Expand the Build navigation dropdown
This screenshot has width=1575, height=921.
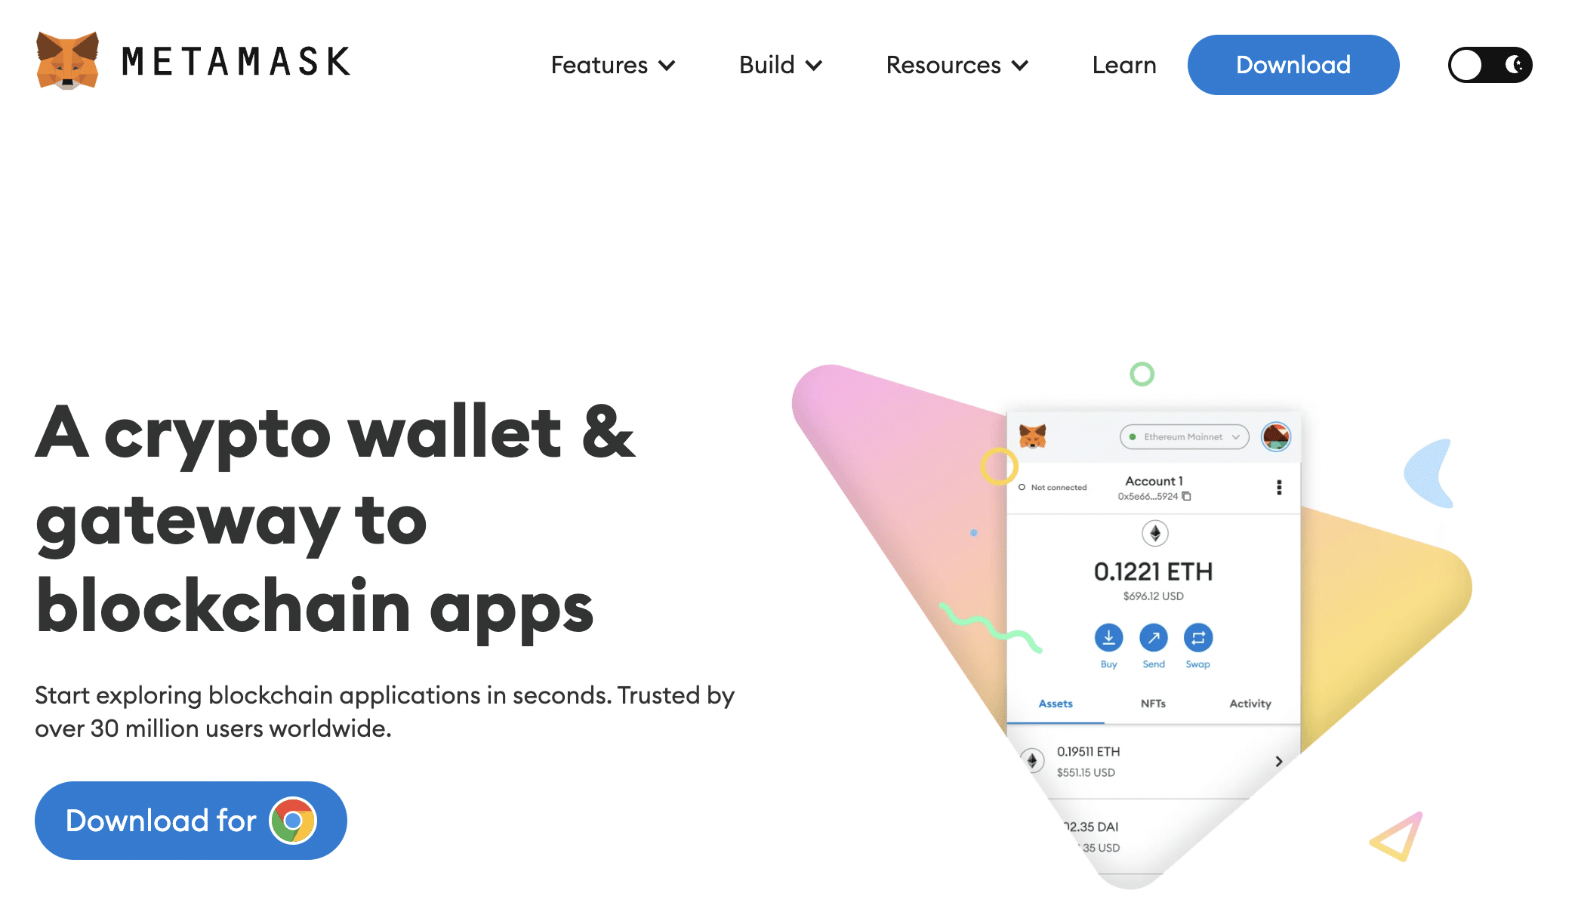point(781,65)
